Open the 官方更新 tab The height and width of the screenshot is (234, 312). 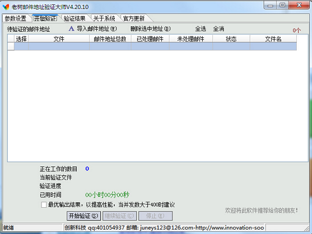pyautogui.click(x=134, y=18)
